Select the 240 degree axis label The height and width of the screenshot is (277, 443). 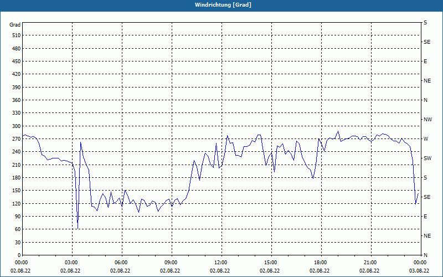17,152
